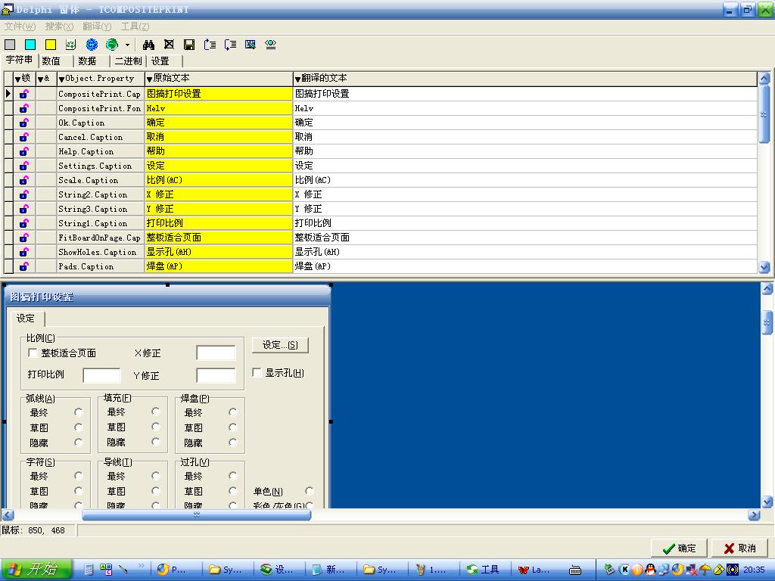775x581 pixels.
Task: Toggle lock icon on ShowHoles.Caption row
Action: (23, 252)
